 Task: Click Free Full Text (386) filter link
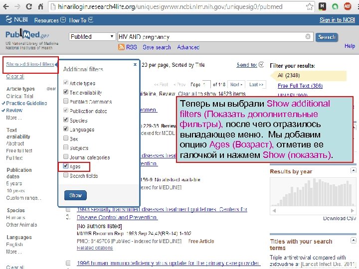pos(300,86)
